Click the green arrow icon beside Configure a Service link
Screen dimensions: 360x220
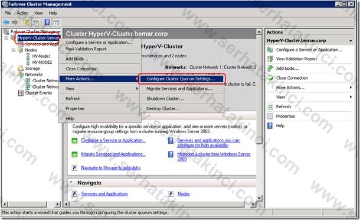coord(74,140)
